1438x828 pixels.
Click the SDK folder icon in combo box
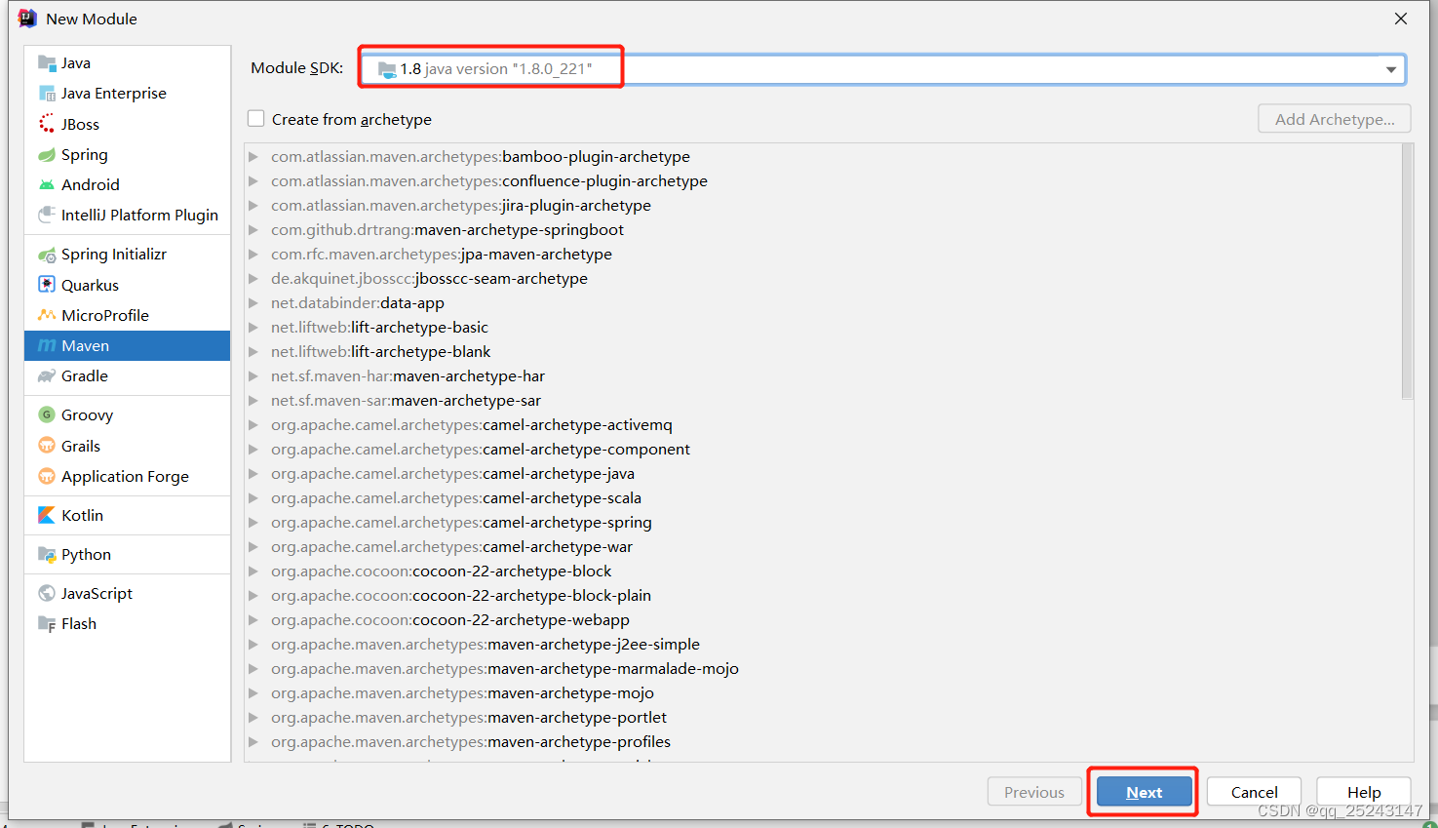click(x=387, y=69)
